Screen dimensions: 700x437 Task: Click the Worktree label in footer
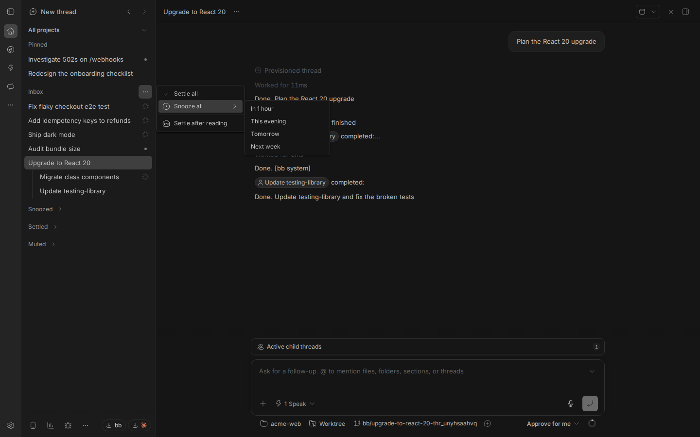point(327,423)
